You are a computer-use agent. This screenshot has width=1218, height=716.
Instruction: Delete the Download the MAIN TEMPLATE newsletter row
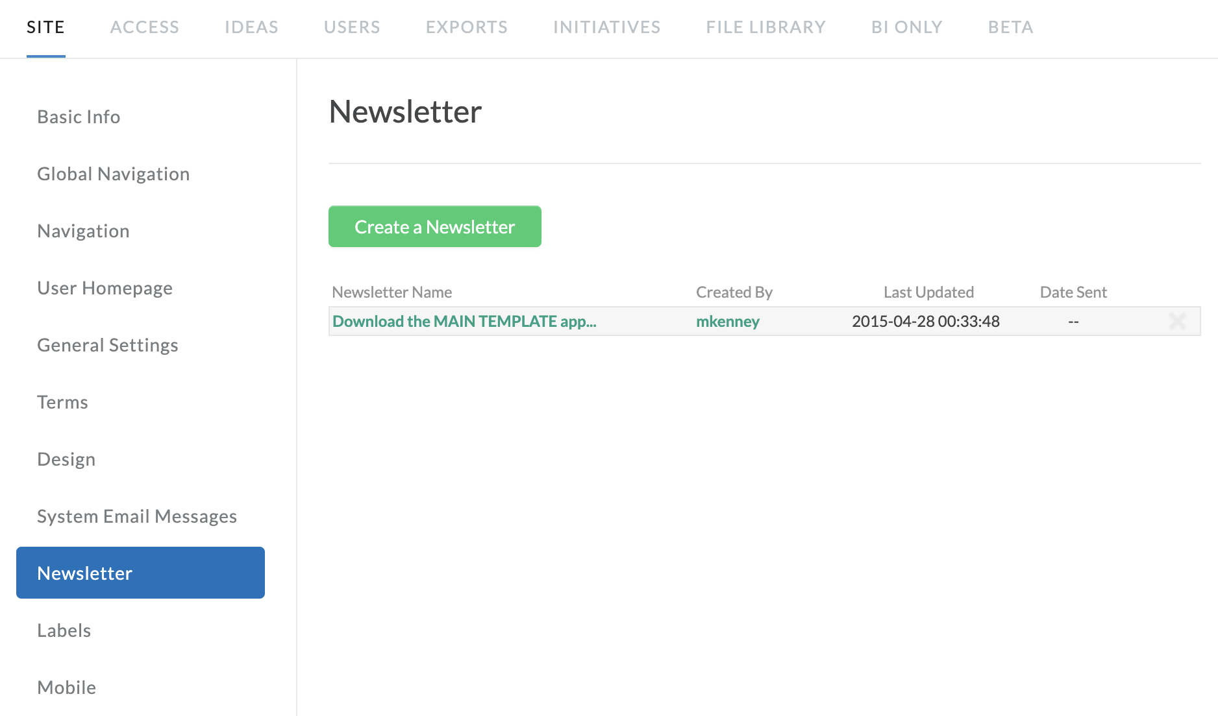pos(1177,321)
